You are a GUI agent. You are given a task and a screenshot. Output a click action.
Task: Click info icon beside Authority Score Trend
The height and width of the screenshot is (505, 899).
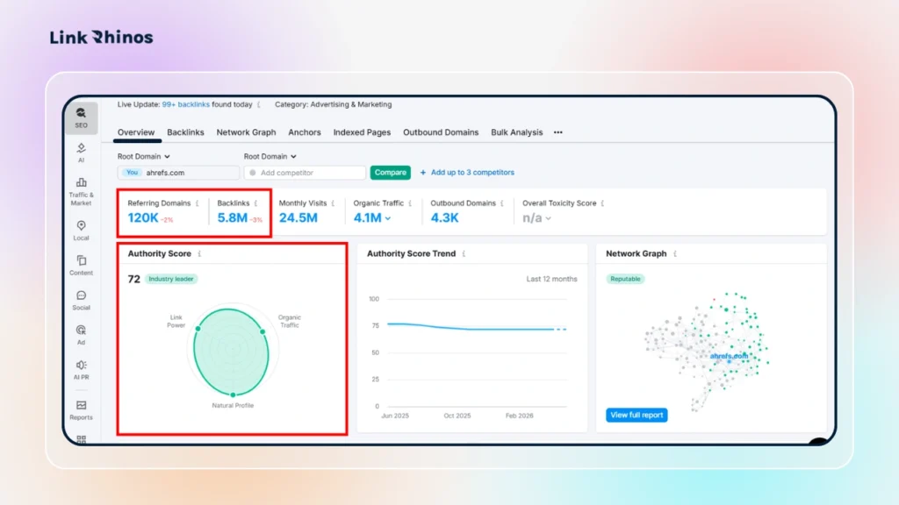[464, 253]
